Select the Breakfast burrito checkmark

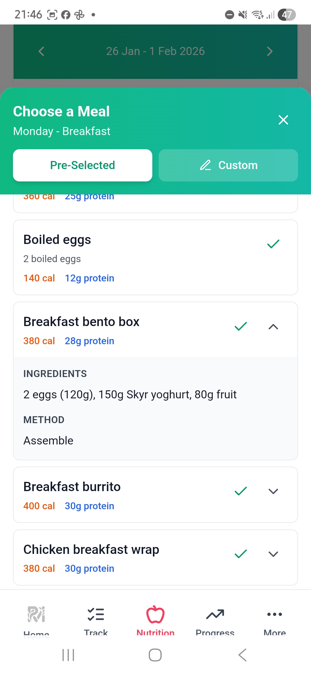tap(240, 491)
